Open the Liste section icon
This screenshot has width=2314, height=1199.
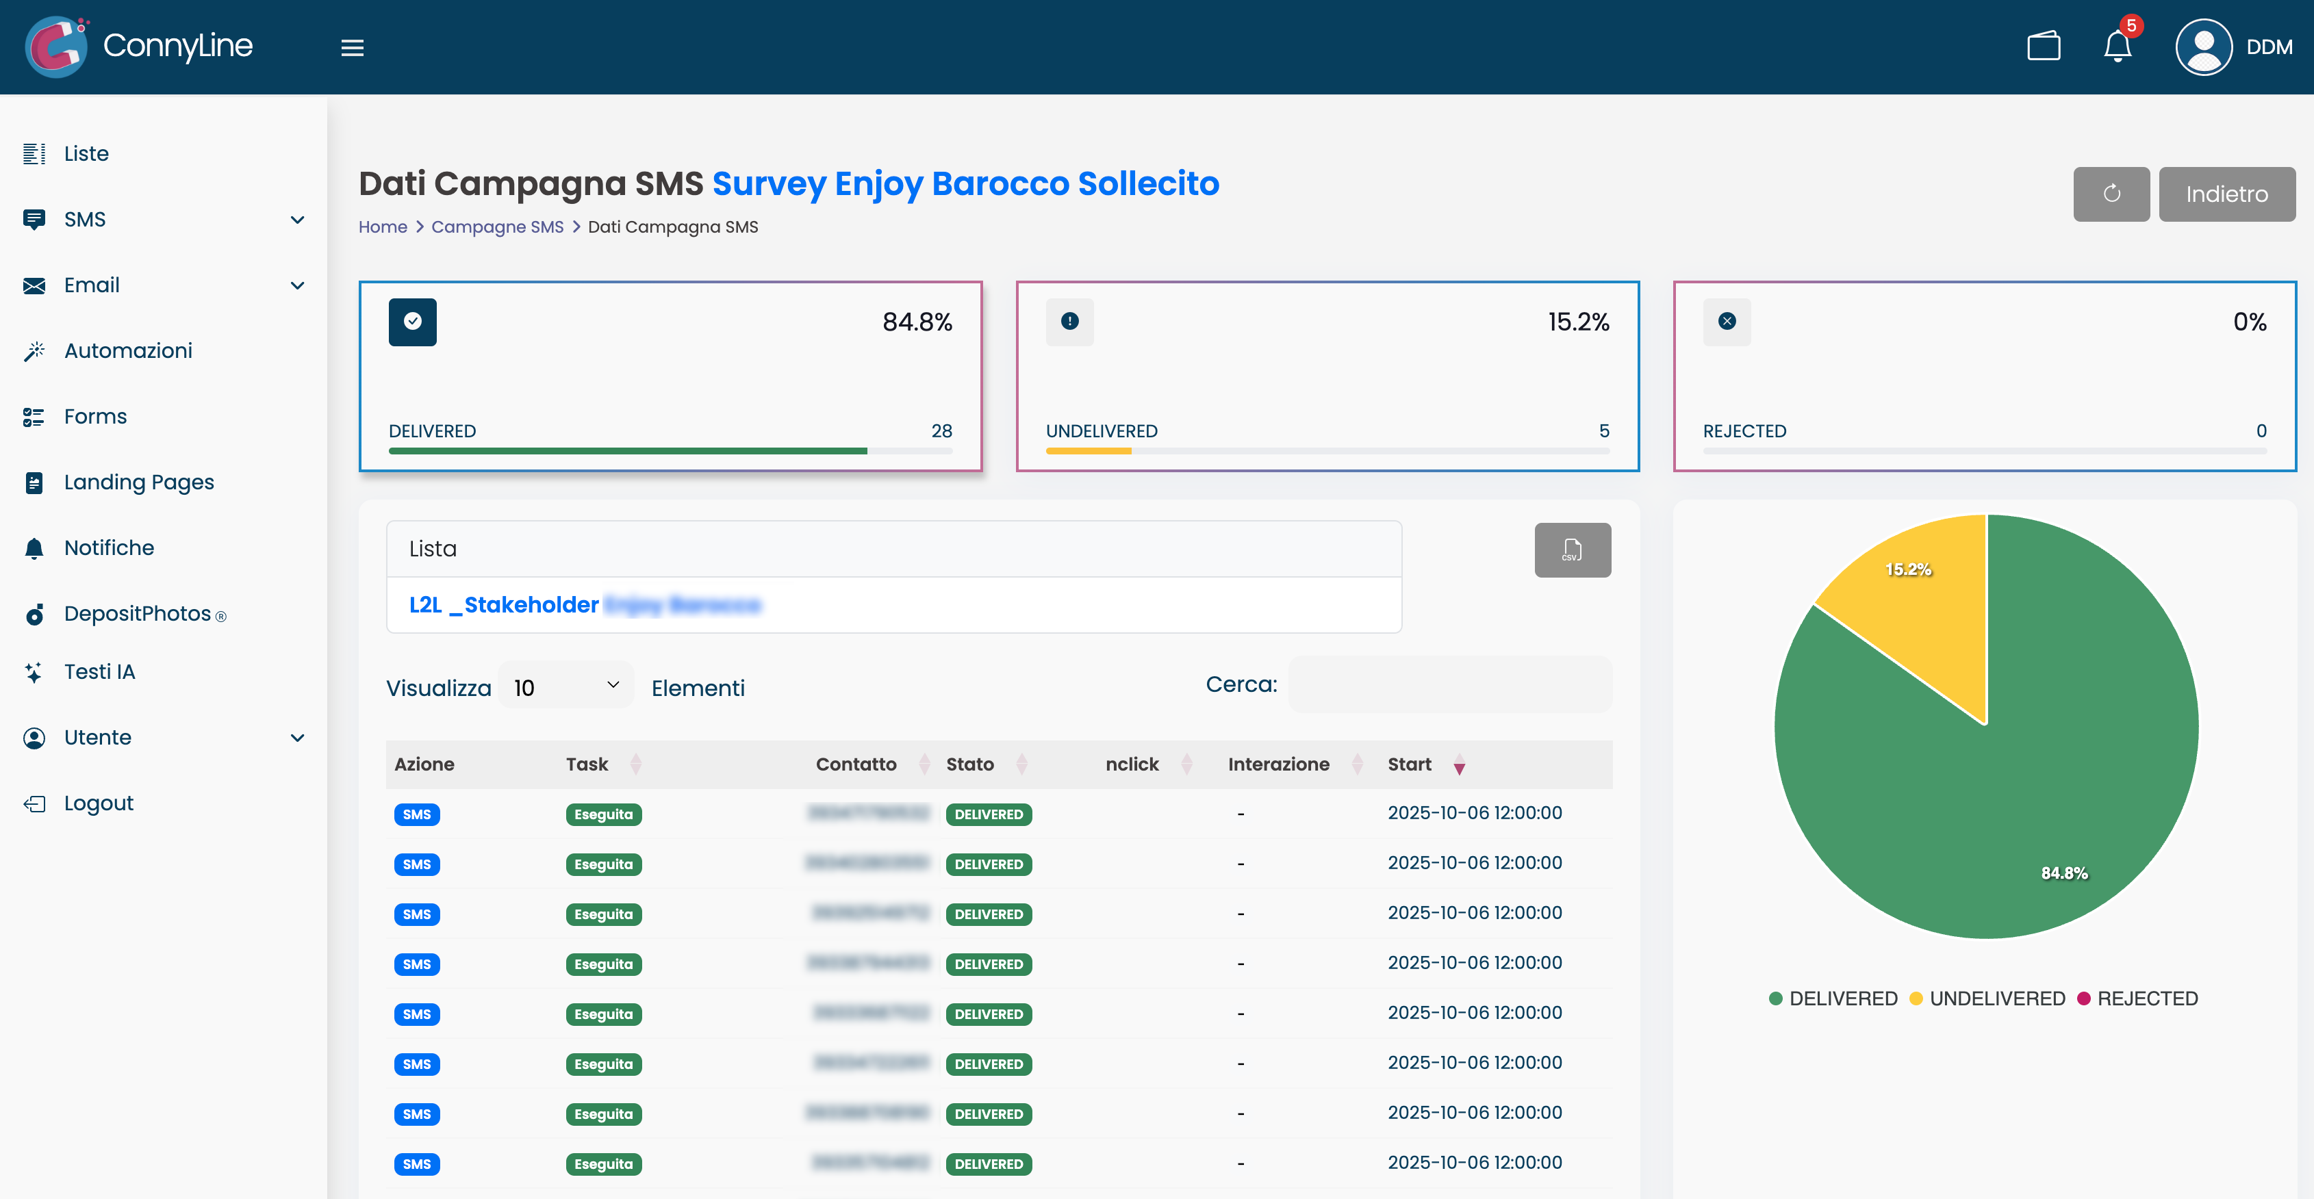click(x=35, y=153)
